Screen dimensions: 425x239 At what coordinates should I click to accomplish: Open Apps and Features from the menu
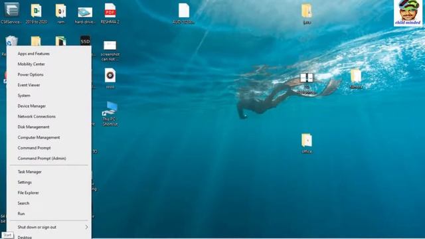coord(49,54)
